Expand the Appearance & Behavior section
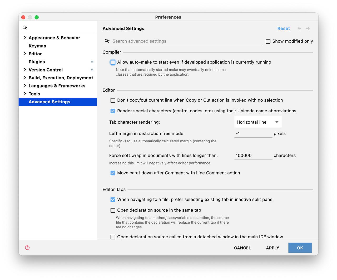 pos(24,38)
